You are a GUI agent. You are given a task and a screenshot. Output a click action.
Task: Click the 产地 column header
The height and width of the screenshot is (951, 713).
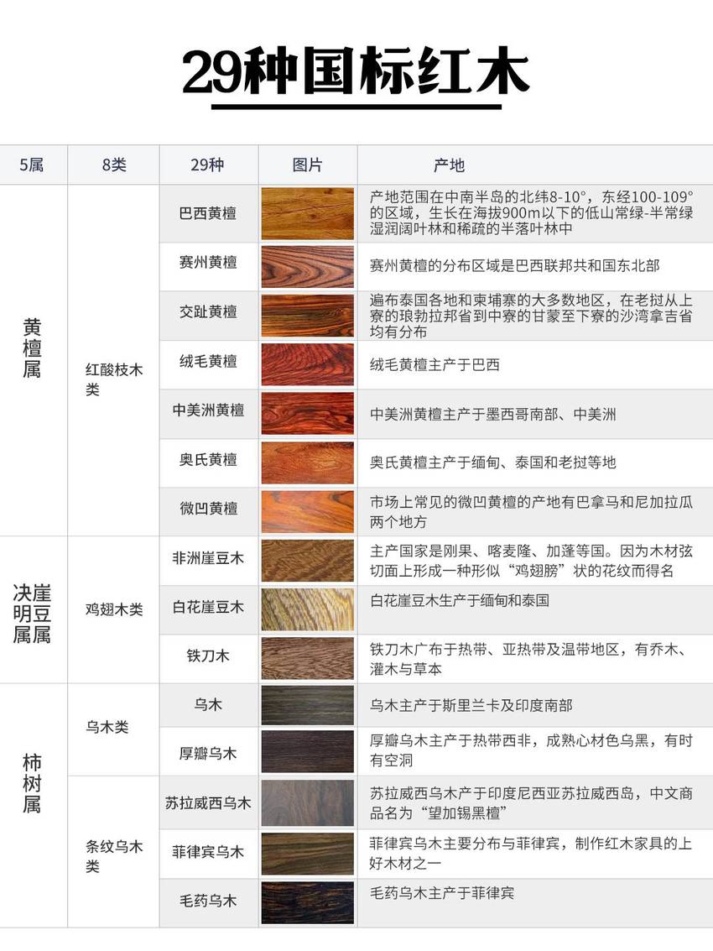[x=450, y=165]
